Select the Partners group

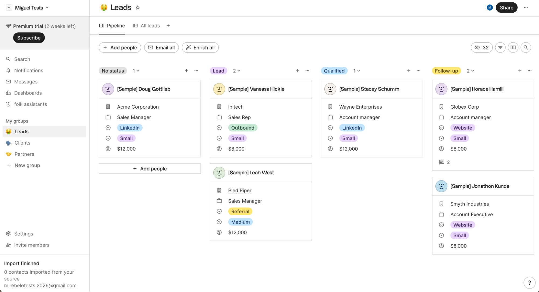pos(24,154)
